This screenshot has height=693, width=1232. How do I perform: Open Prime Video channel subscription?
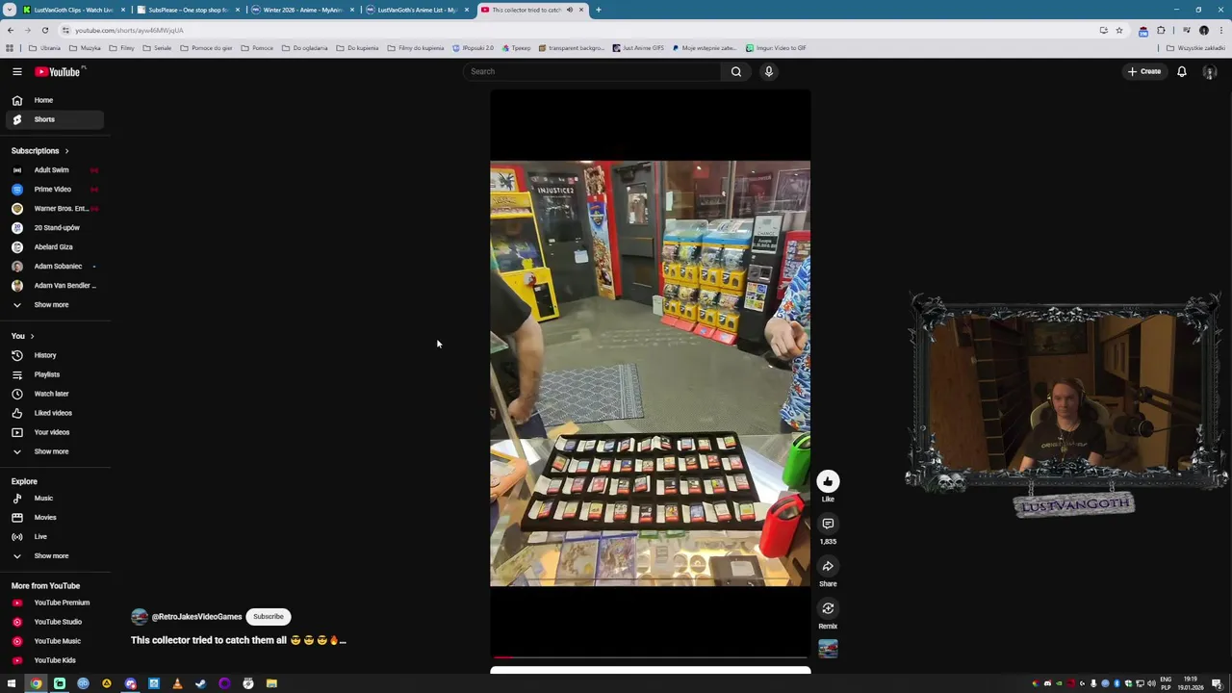55,189
